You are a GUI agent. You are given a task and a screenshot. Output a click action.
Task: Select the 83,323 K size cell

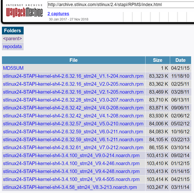point(158,76)
